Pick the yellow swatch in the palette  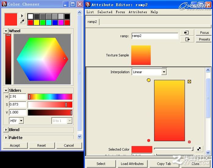pos(37,23)
